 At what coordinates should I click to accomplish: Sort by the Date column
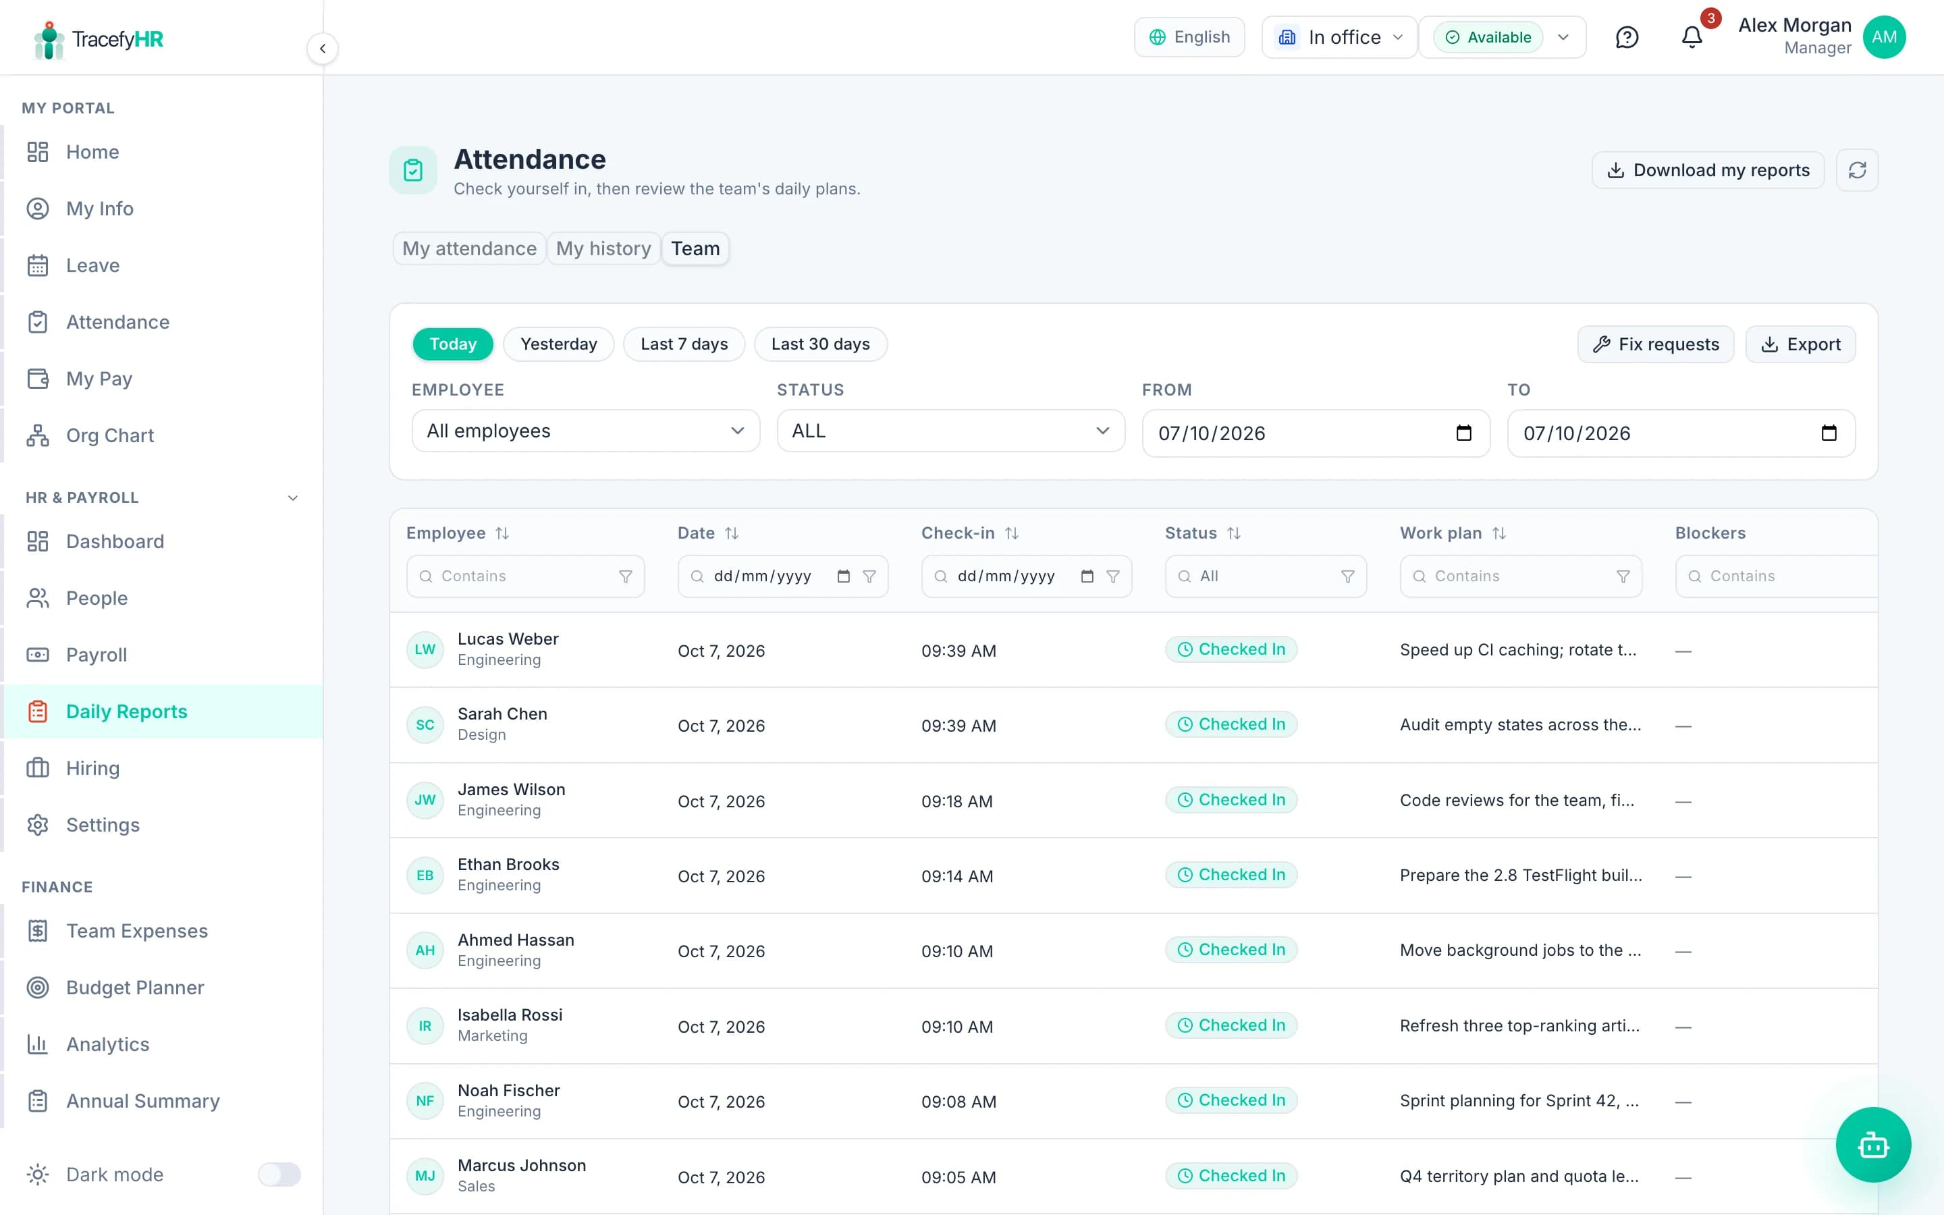coord(731,533)
